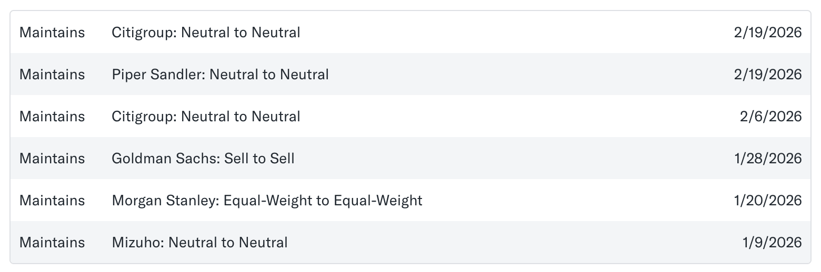Click the 1/28/2026 date
The width and height of the screenshot is (821, 272).
767,159
